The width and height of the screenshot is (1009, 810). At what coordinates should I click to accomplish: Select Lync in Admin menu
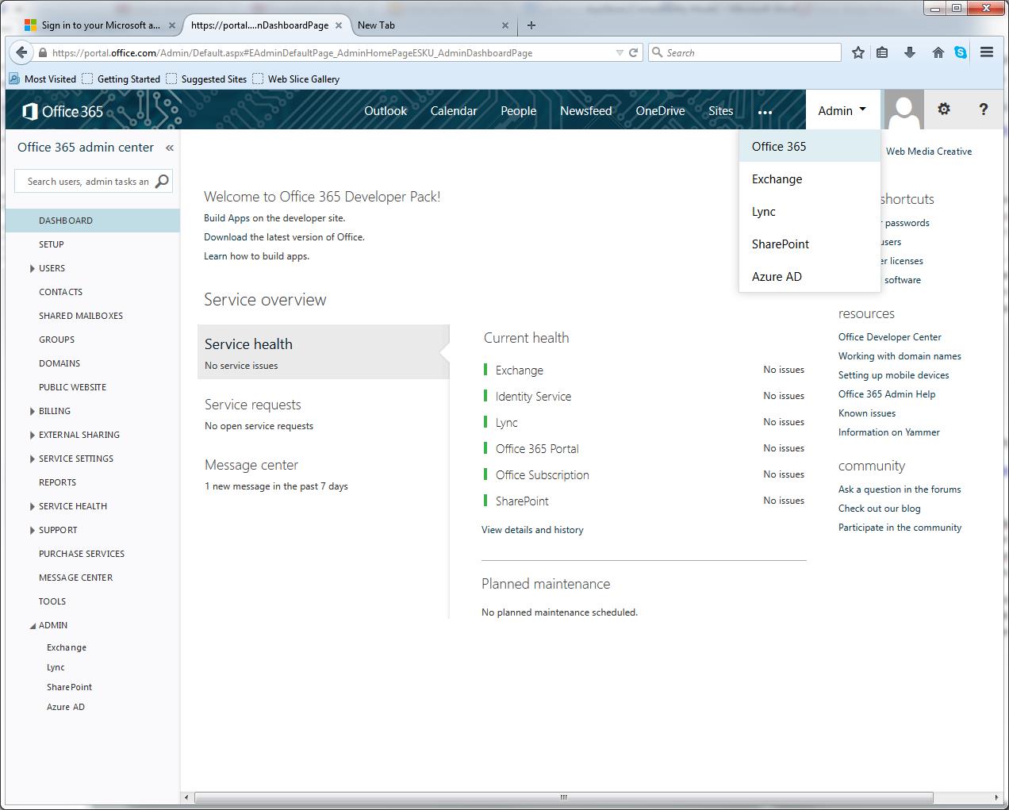[810, 211]
